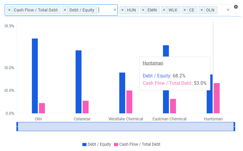Click Huntsman blue Debt / Equity bar

click(210, 101)
